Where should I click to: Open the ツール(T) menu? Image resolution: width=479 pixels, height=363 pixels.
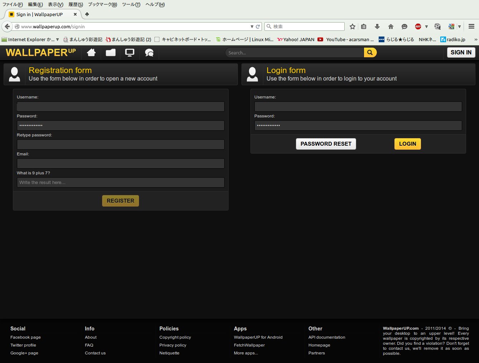pos(131,4)
